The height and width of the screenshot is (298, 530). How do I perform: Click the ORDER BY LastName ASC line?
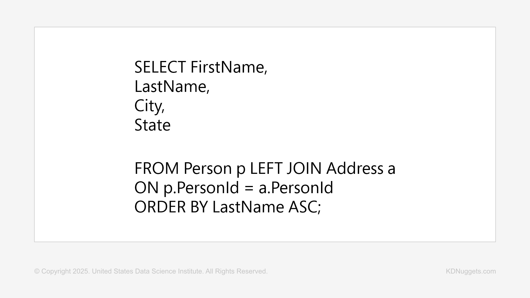tap(227, 207)
